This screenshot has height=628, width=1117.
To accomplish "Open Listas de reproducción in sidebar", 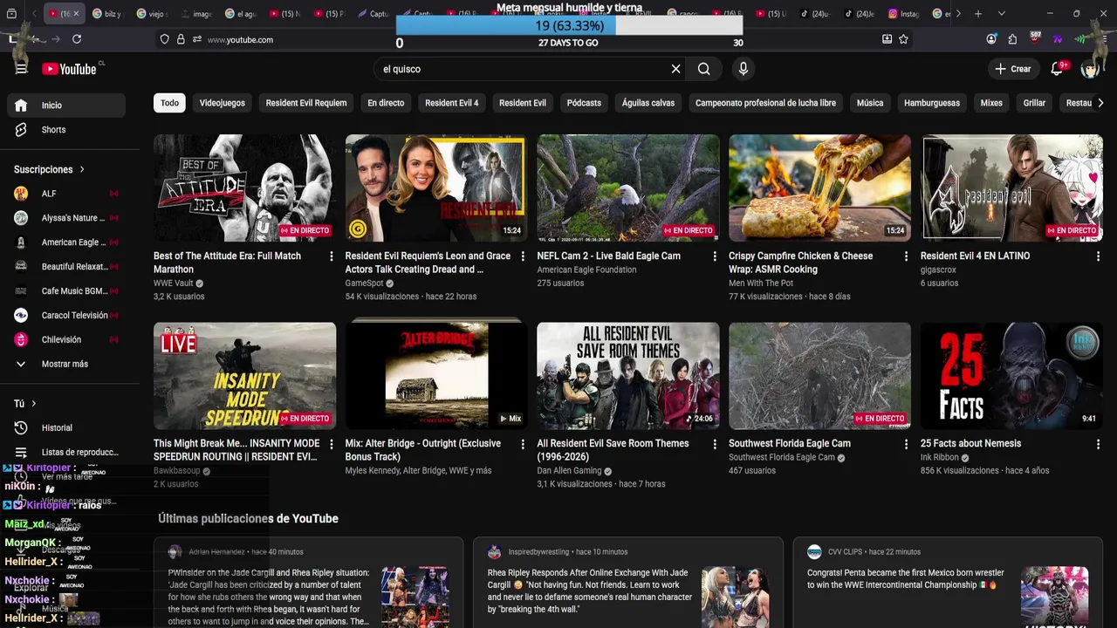I will 66,453.
